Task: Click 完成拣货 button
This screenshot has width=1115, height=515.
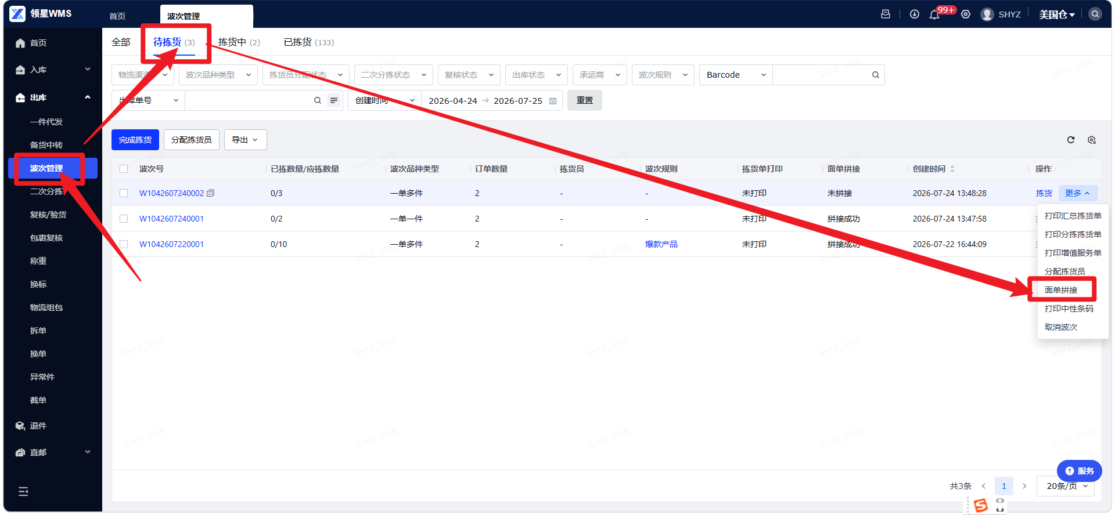Action: tap(135, 140)
